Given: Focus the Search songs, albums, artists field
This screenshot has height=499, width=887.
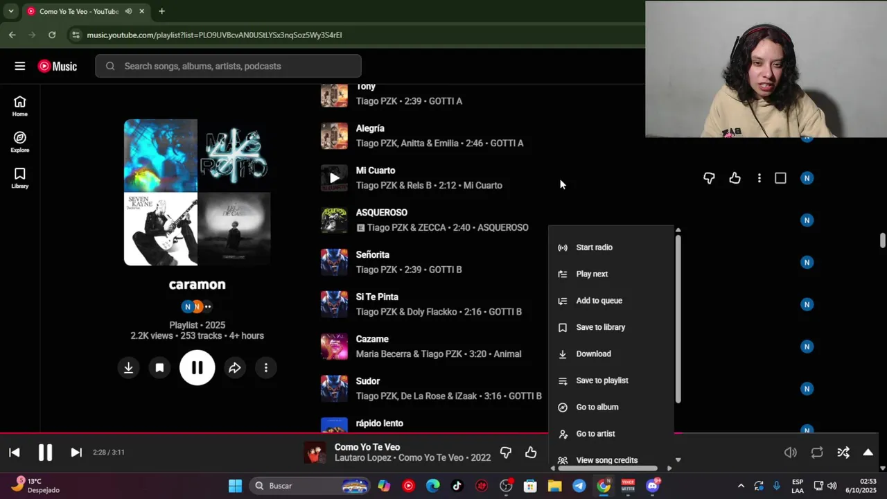Looking at the screenshot, I should point(229,66).
